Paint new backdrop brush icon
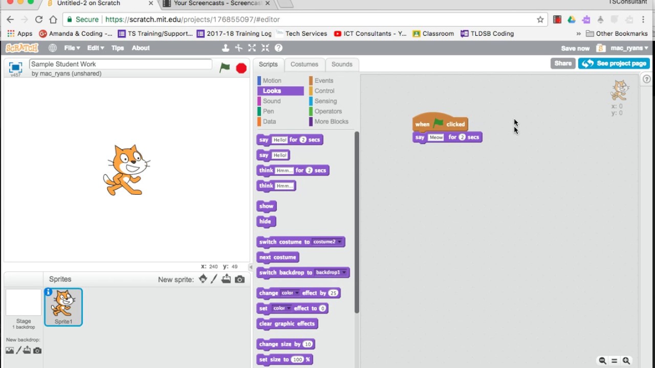 point(19,351)
